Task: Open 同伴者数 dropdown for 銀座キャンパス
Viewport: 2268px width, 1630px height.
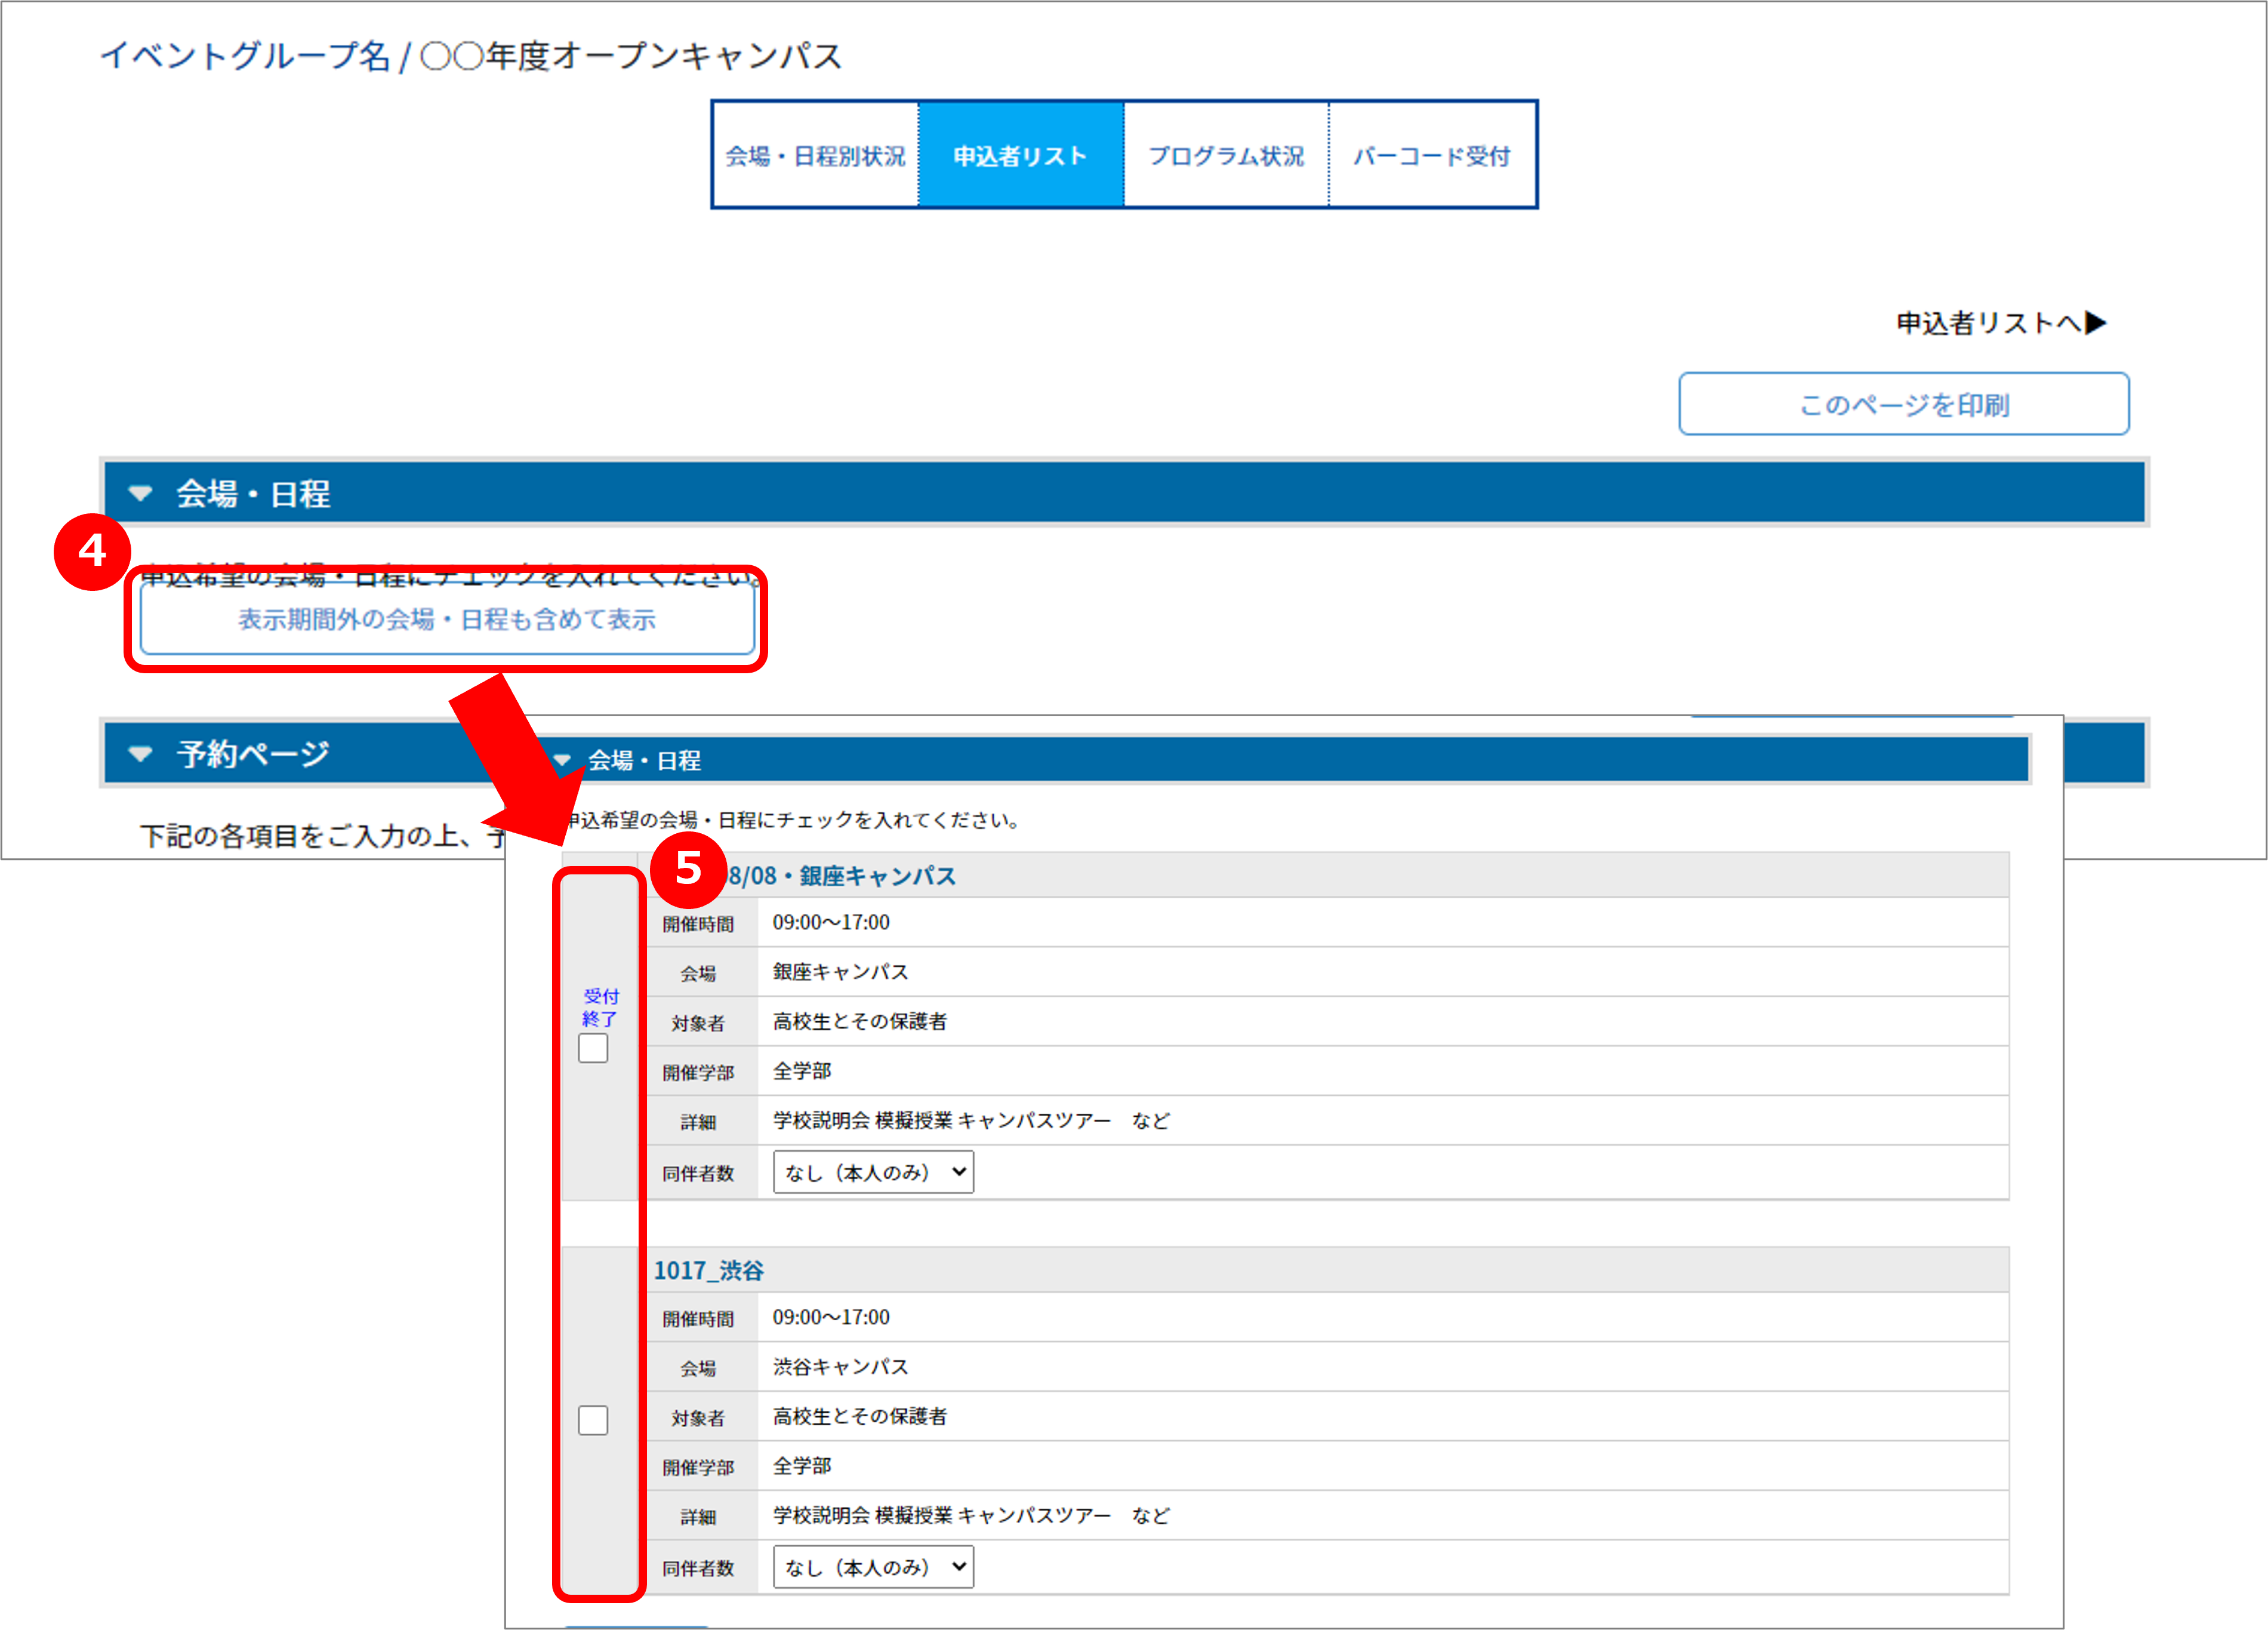Action: click(873, 1172)
